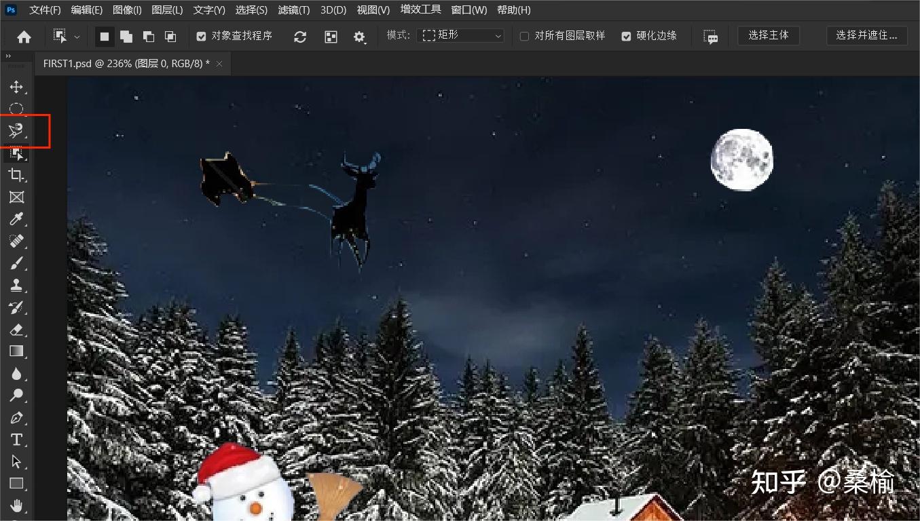Click the Subtract from Selection icon

(x=148, y=37)
